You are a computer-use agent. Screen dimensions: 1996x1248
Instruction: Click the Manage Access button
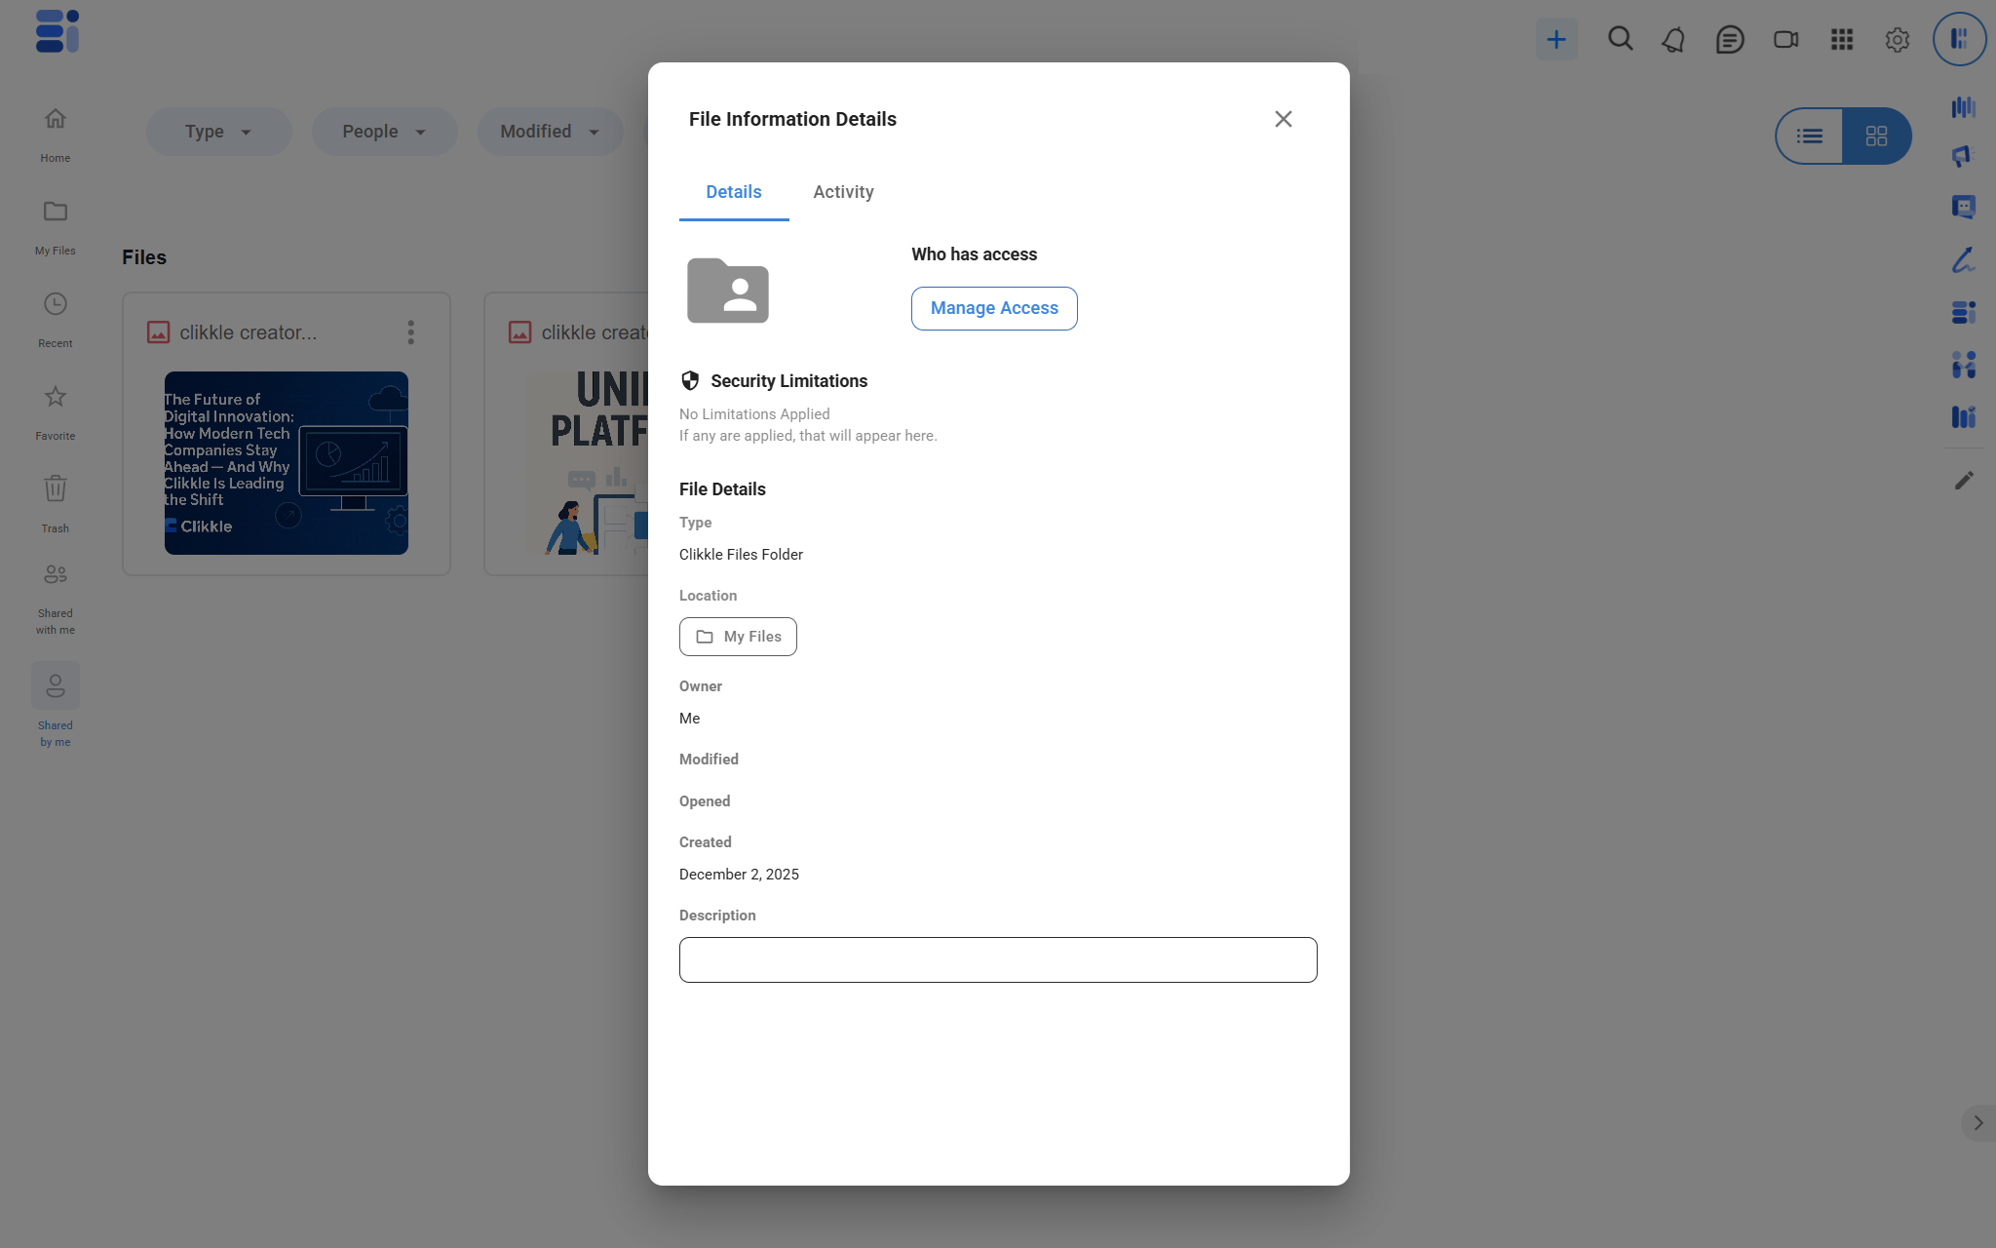click(993, 308)
